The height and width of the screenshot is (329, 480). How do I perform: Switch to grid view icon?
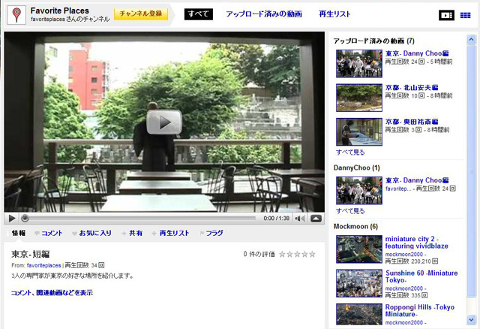coord(465,15)
